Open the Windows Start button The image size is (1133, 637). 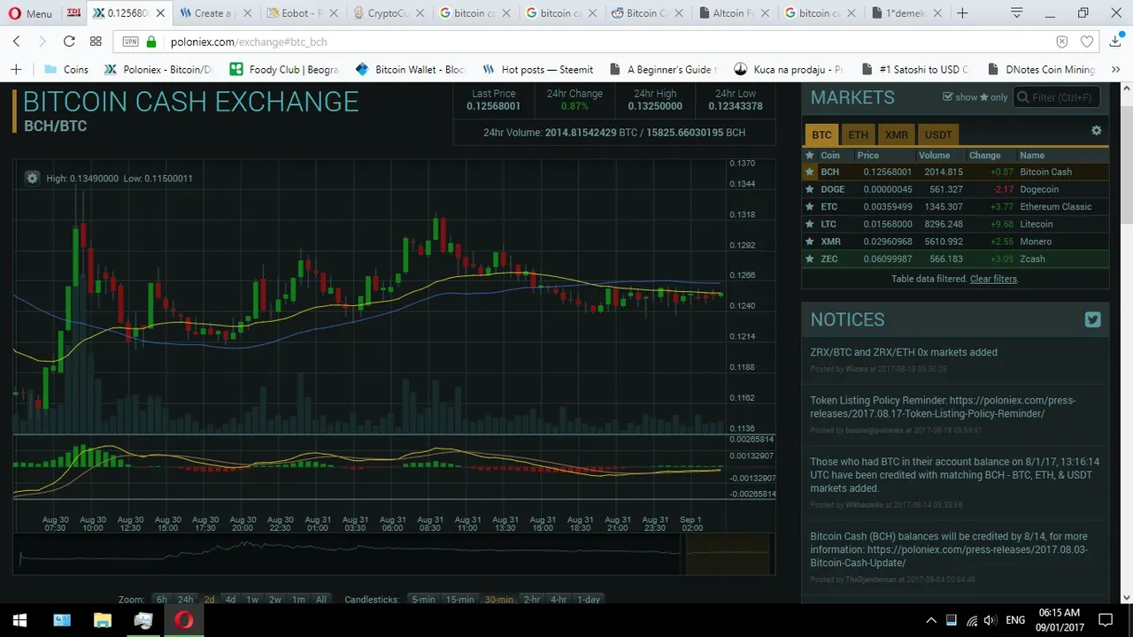[19, 620]
